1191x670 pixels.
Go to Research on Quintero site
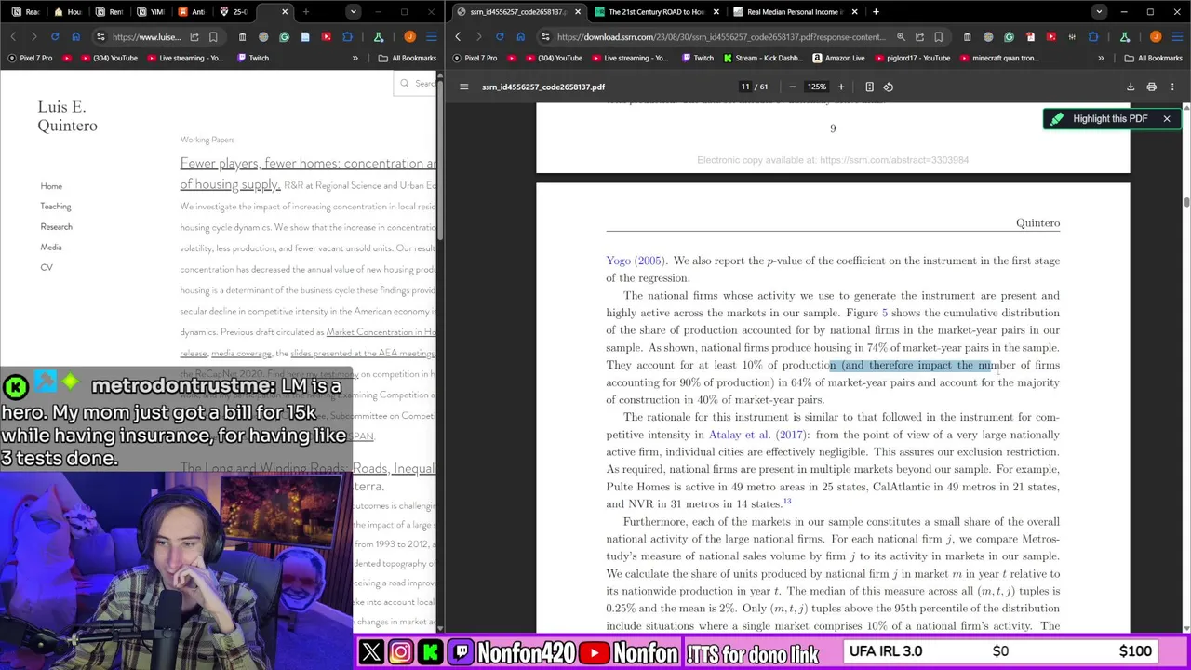pos(56,227)
